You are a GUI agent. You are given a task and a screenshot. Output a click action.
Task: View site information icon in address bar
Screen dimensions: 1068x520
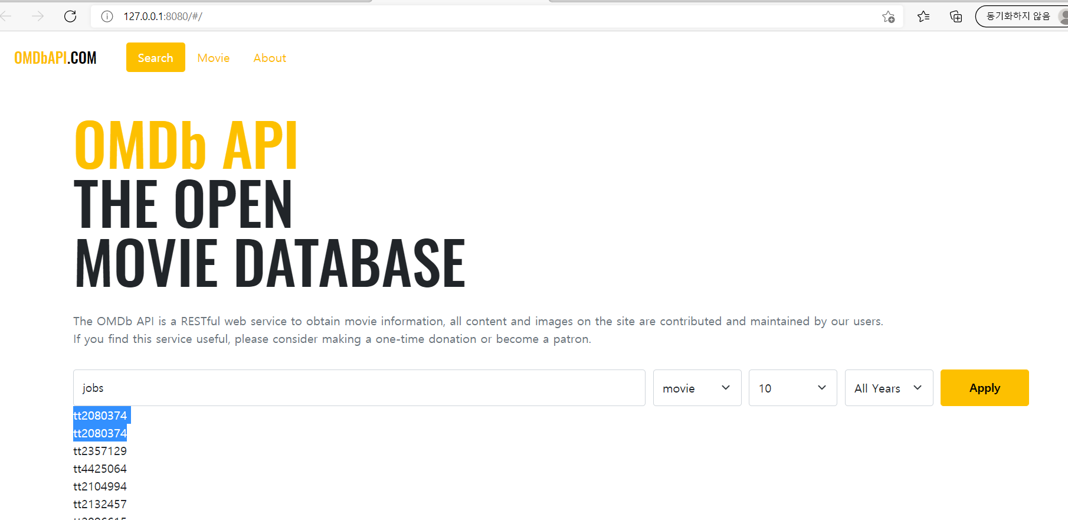coord(107,17)
